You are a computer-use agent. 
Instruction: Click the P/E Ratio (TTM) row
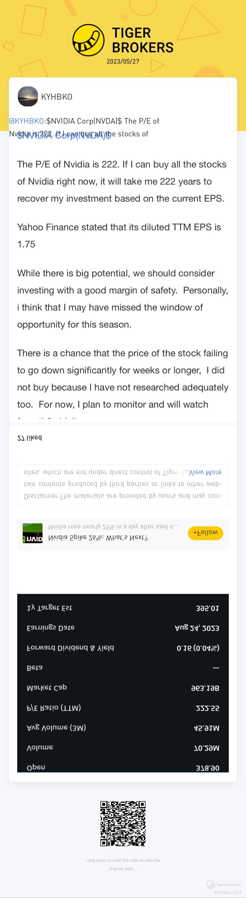(123, 708)
